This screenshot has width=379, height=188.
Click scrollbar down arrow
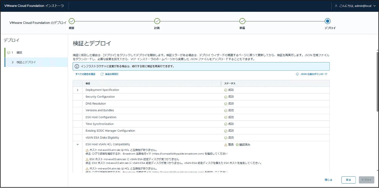(377, 171)
